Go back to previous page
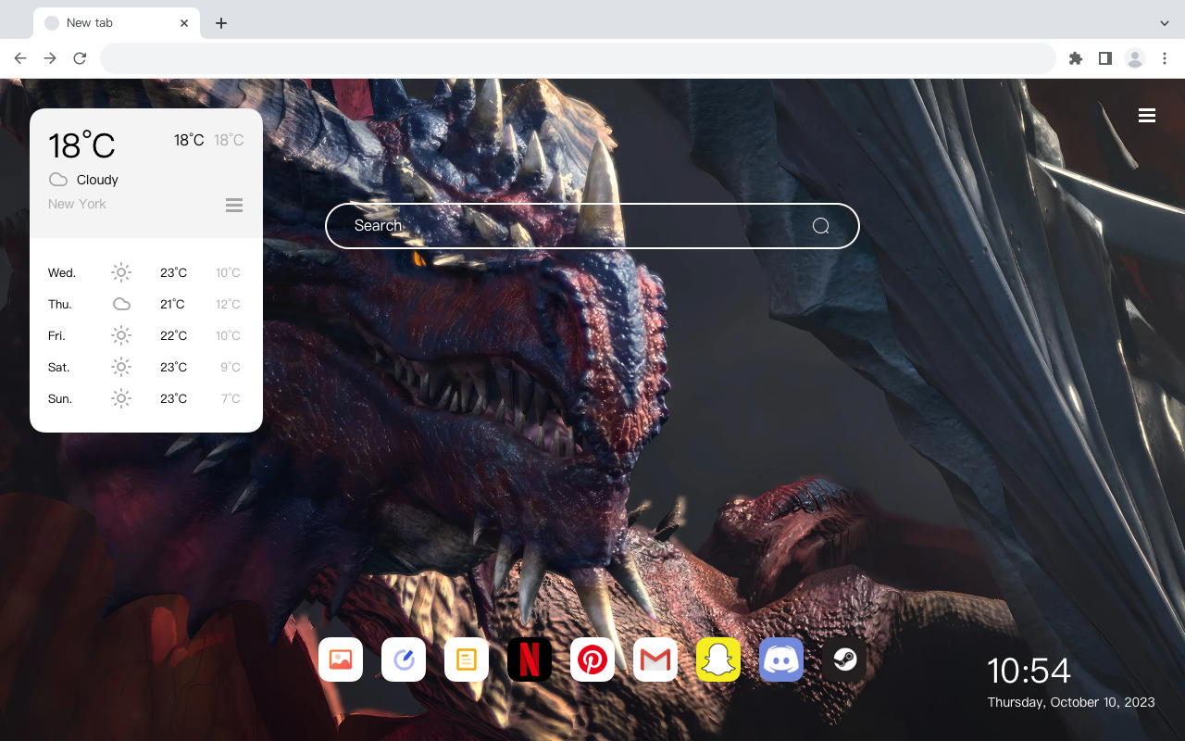The image size is (1185, 741). 20,58
